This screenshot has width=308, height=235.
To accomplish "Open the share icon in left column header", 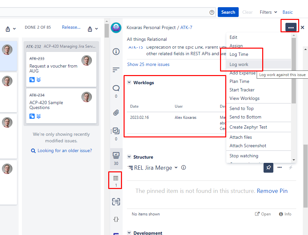I will pyautogui.click(x=8, y=29).
